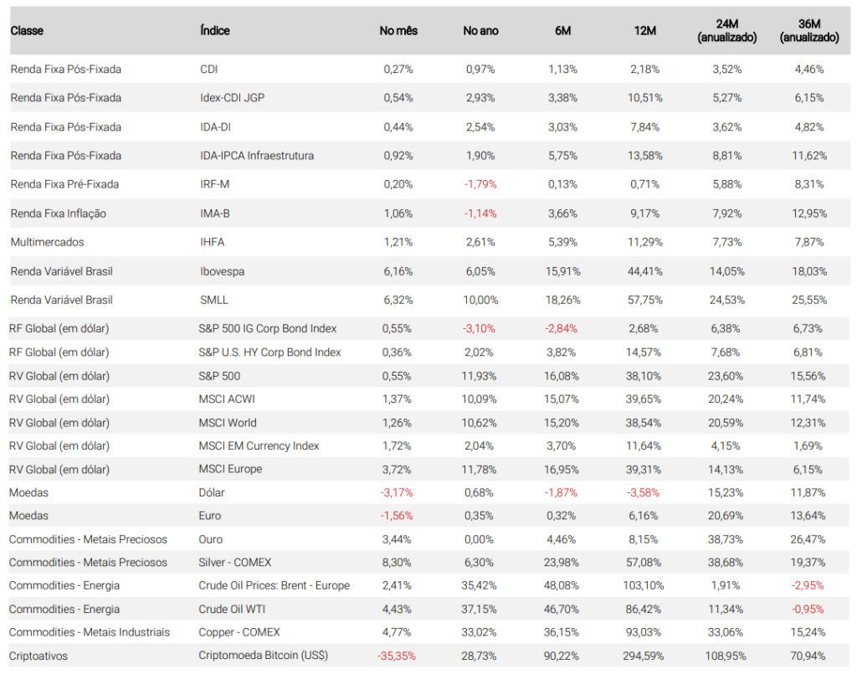The width and height of the screenshot is (857, 674).
Task: Click the CDI index cell
Action: pyautogui.click(x=208, y=69)
